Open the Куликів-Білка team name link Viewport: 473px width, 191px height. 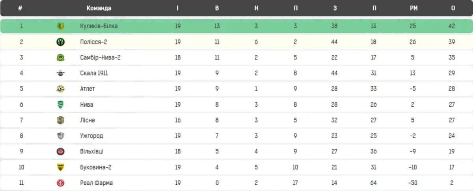point(99,26)
